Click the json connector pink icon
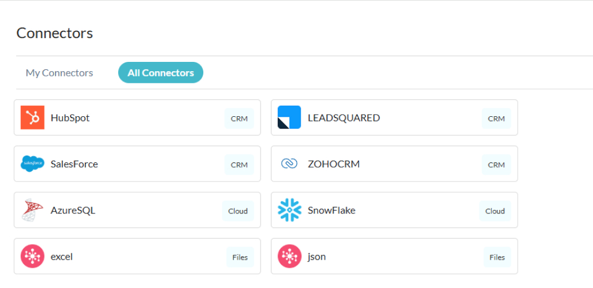The width and height of the screenshot is (593, 288). pos(289,256)
